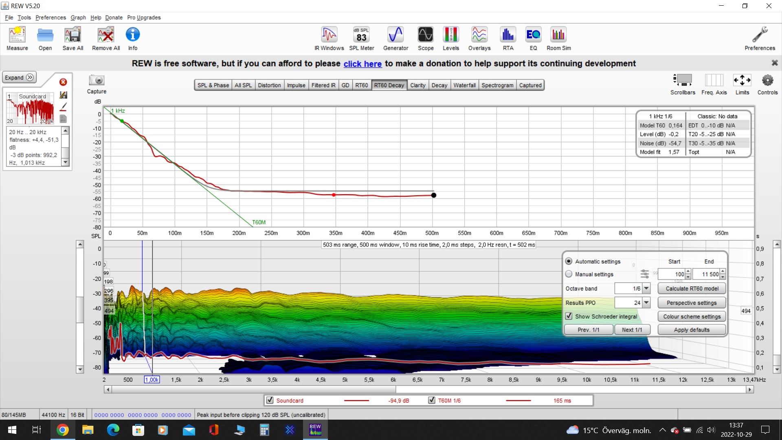Toggle Freq. Axis mode
Screen dimensions: 782x440
coord(714,84)
